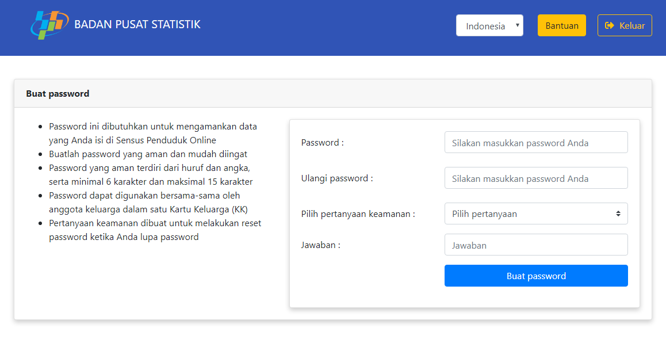The image size is (666, 343).
Task: Click the bullet mentioning Sensus Penduduk Online
Action: tap(152, 133)
